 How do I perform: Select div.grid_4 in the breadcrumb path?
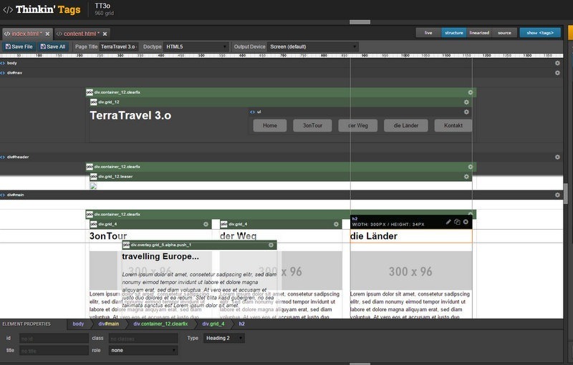click(x=213, y=323)
